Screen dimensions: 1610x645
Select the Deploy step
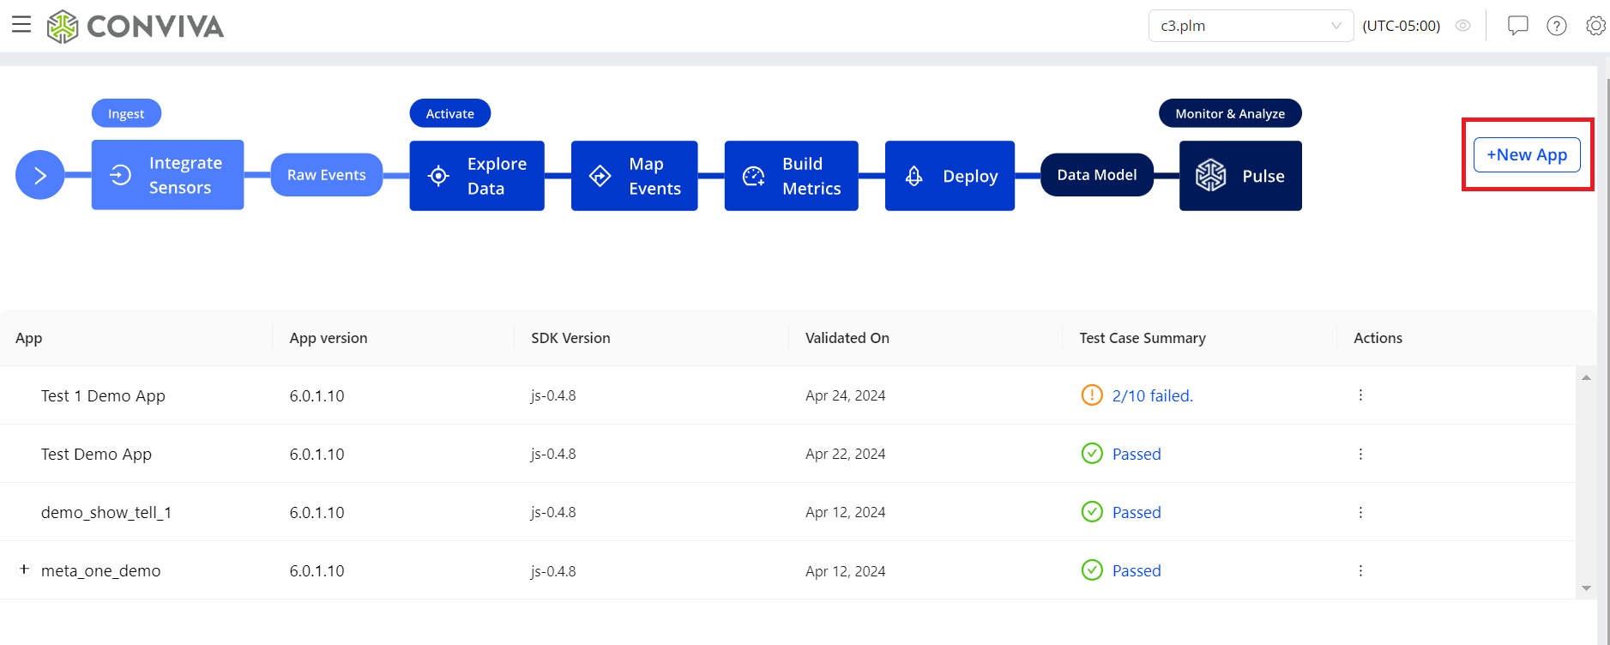pos(950,176)
